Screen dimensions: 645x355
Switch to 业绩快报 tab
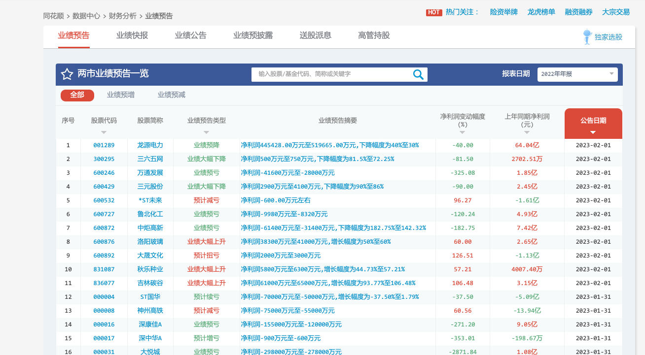pyautogui.click(x=132, y=35)
